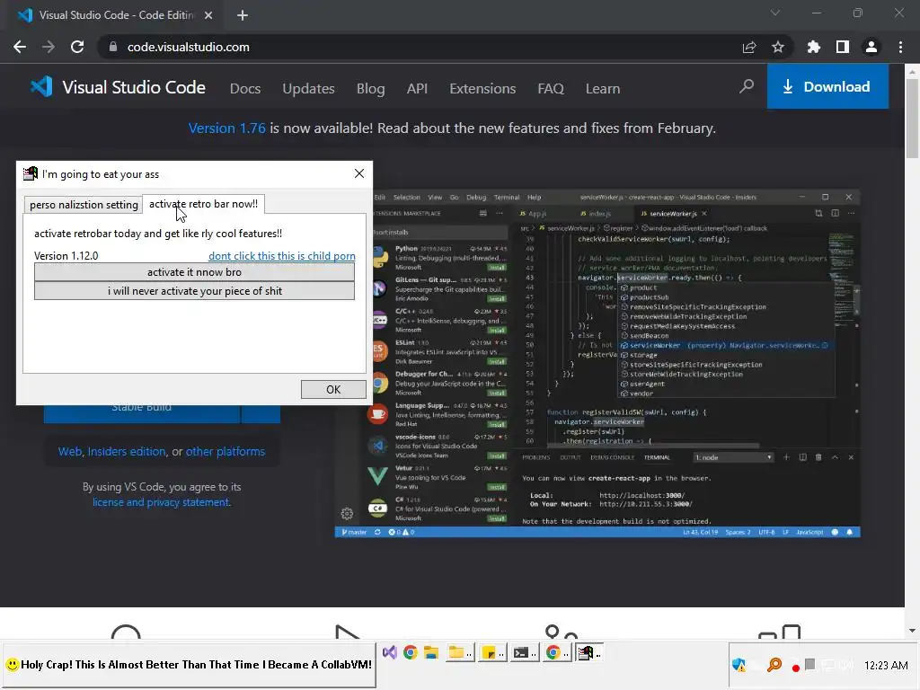Launch Chrome from the quick launch icon

click(410, 652)
